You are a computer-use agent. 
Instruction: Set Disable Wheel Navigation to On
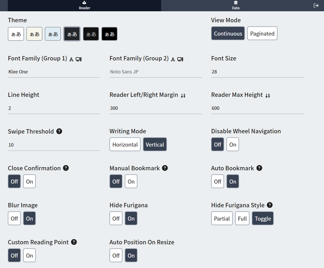(x=233, y=145)
